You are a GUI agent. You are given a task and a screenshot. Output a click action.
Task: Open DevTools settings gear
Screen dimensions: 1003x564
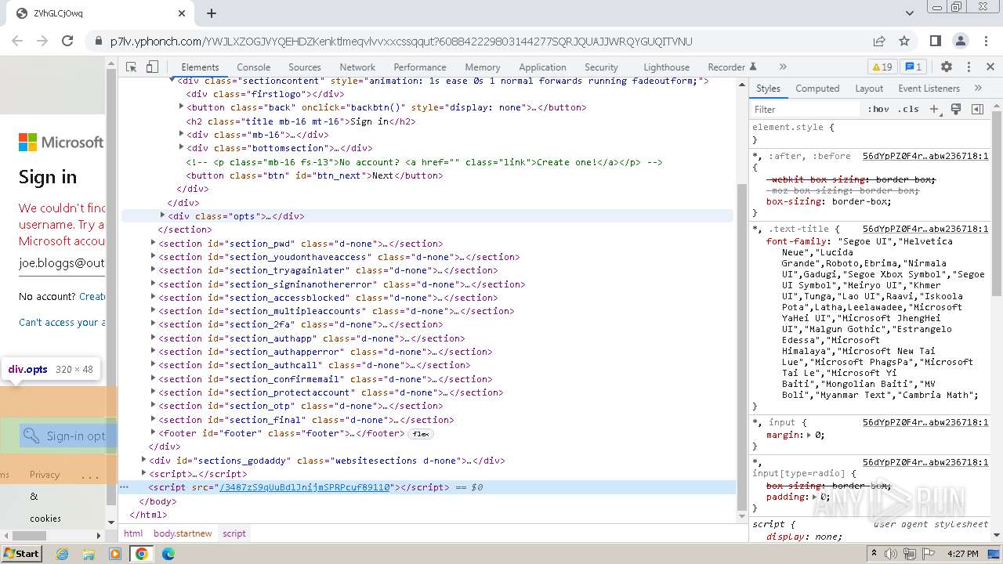(947, 67)
